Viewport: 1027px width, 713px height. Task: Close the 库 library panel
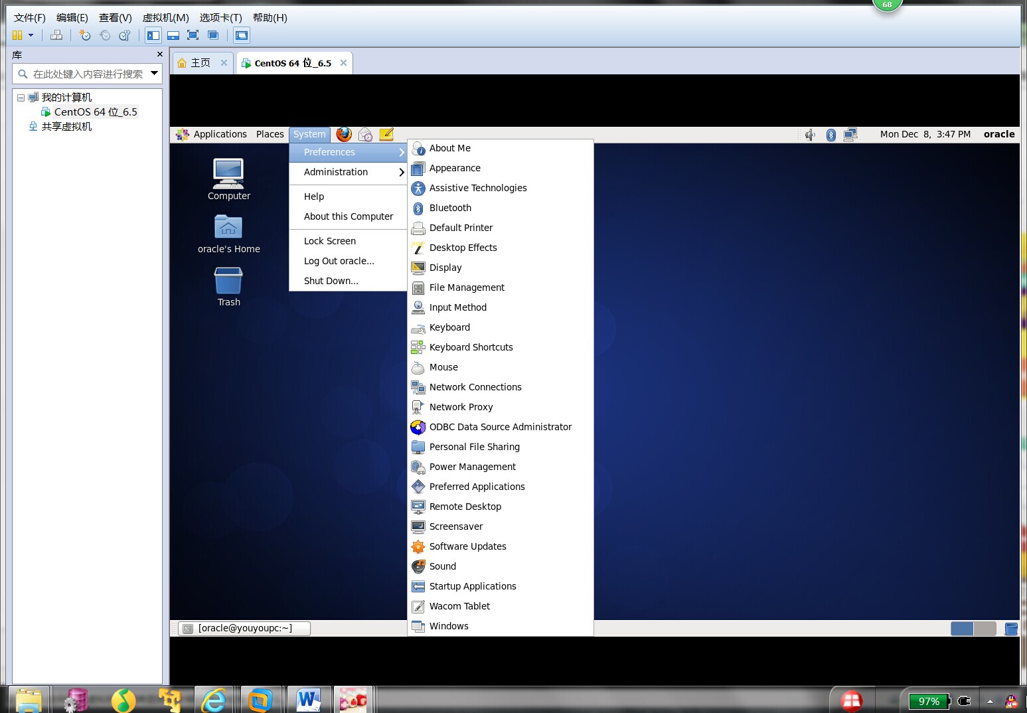pos(159,54)
